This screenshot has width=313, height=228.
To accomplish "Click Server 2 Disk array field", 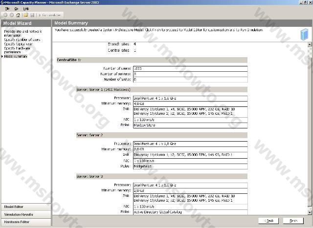I will click(190, 155).
